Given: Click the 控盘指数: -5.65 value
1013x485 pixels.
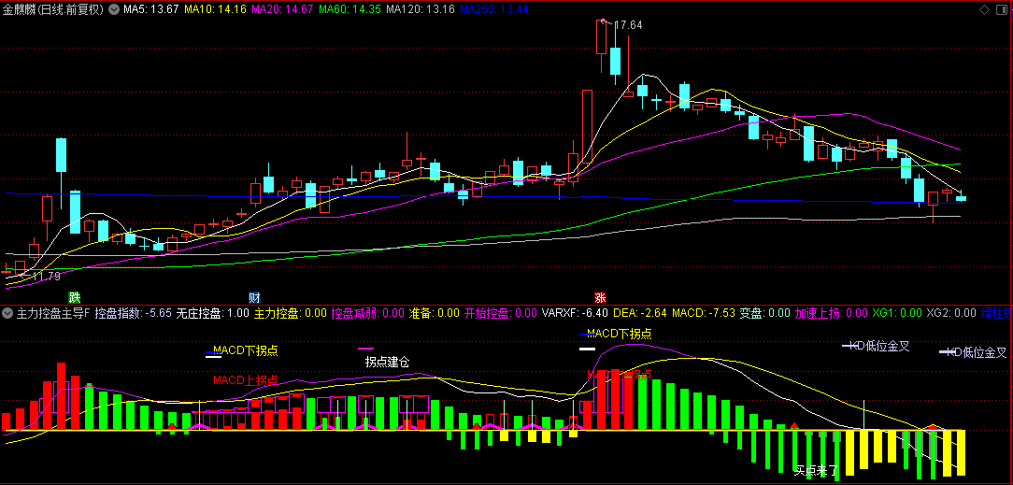Looking at the screenshot, I should point(133,314).
